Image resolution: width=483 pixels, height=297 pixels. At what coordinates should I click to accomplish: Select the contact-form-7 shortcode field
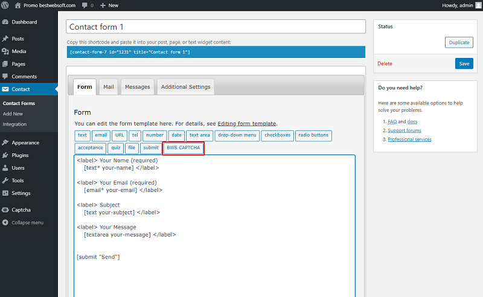coord(216,52)
